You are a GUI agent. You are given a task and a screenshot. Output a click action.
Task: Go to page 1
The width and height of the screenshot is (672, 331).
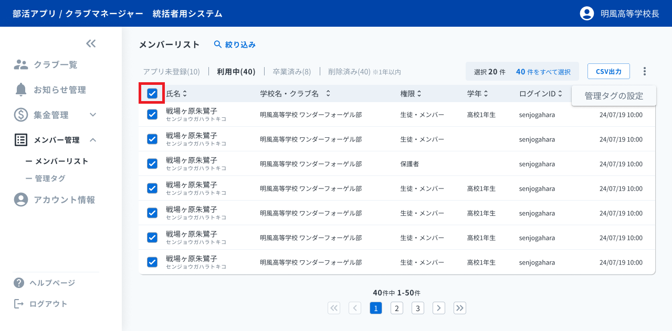376,308
